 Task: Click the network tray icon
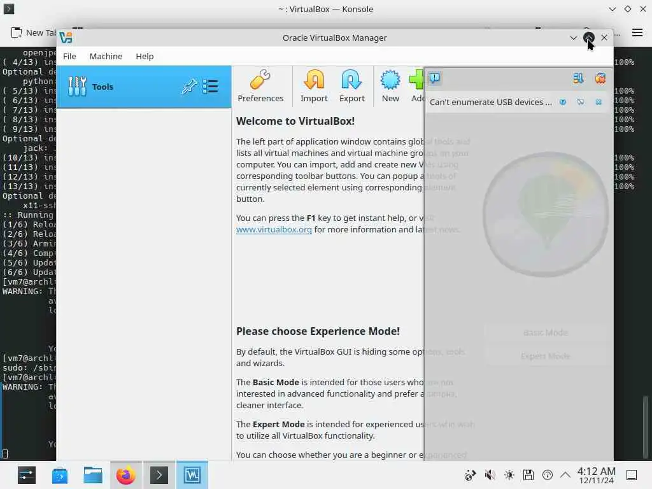click(548, 475)
